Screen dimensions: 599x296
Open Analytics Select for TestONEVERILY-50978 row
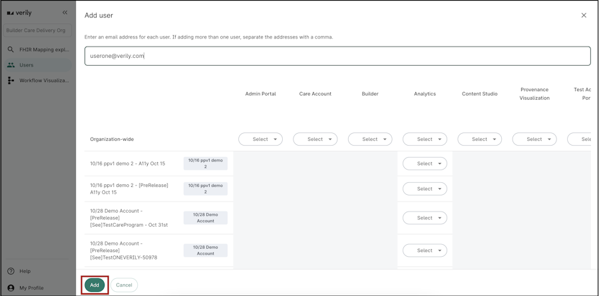(425, 251)
